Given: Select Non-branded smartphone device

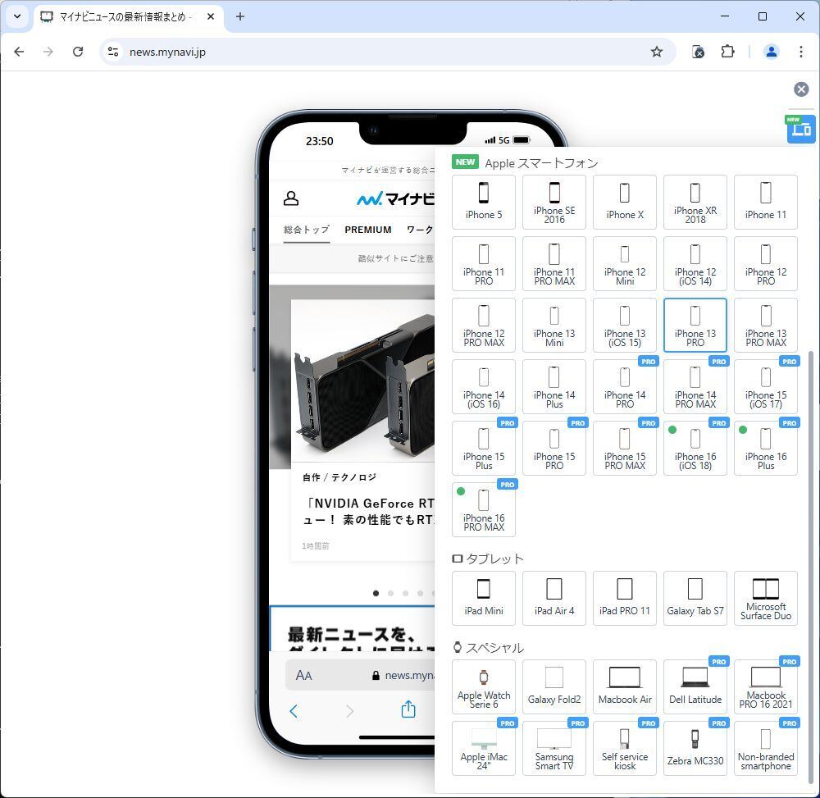Looking at the screenshot, I should click(x=766, y=748).
